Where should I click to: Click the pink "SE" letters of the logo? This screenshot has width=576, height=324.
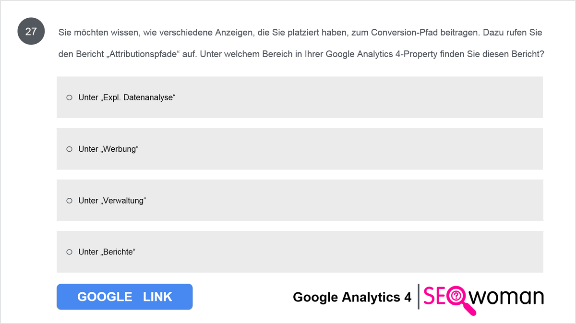(x=435, y=297)
